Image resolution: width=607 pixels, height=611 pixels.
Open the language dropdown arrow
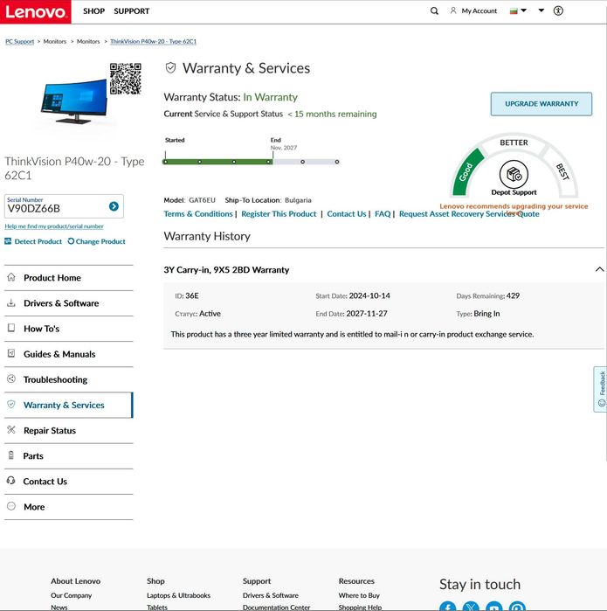(x=541, y=10)
